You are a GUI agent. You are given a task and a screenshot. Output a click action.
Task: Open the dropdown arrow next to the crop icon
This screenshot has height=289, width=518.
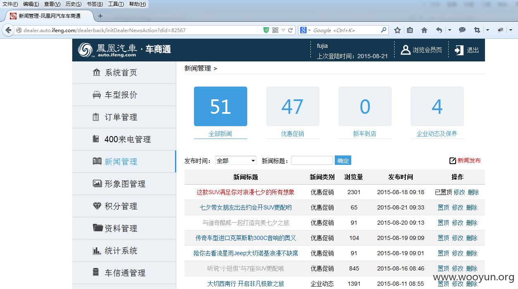pyautogui.click(x=487, y=30)
